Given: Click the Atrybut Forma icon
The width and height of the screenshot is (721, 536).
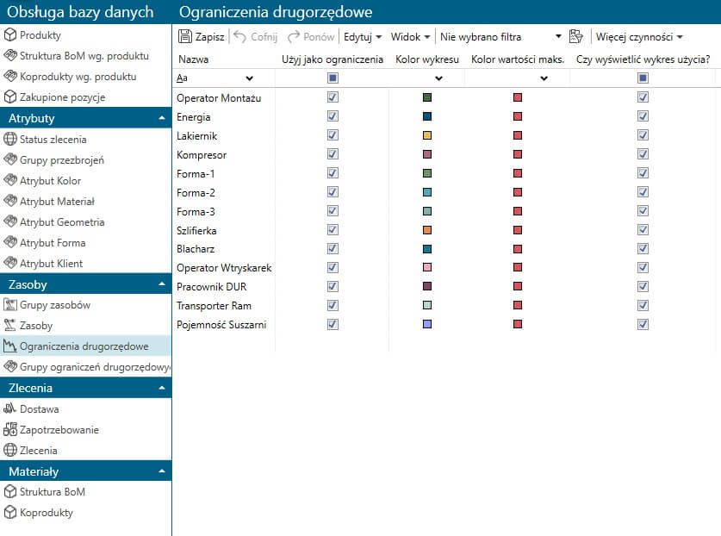Looking at the screenshot, I should tap(10, 242).
